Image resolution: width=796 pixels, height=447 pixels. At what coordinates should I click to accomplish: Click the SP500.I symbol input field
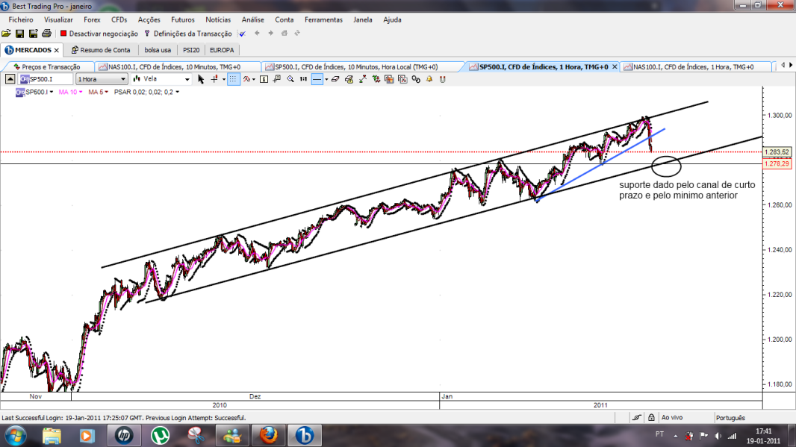pyautogui.click(x=46, y=79)
